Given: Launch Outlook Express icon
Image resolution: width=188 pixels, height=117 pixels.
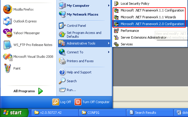Looking at the screenshot, I should click(7, 21).
